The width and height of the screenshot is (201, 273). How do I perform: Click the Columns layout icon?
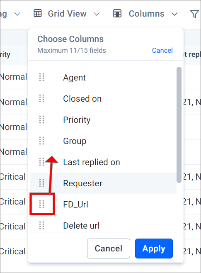(x=117, y=13)
